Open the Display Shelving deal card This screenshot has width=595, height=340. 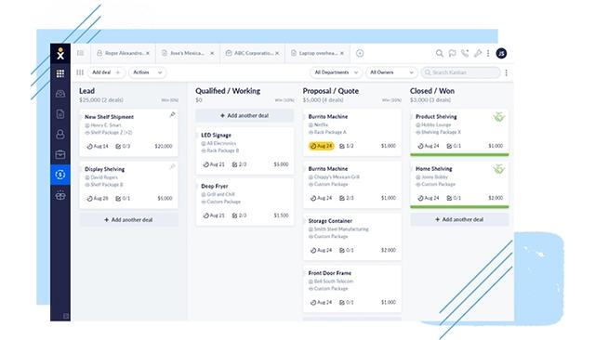point(128,185)
